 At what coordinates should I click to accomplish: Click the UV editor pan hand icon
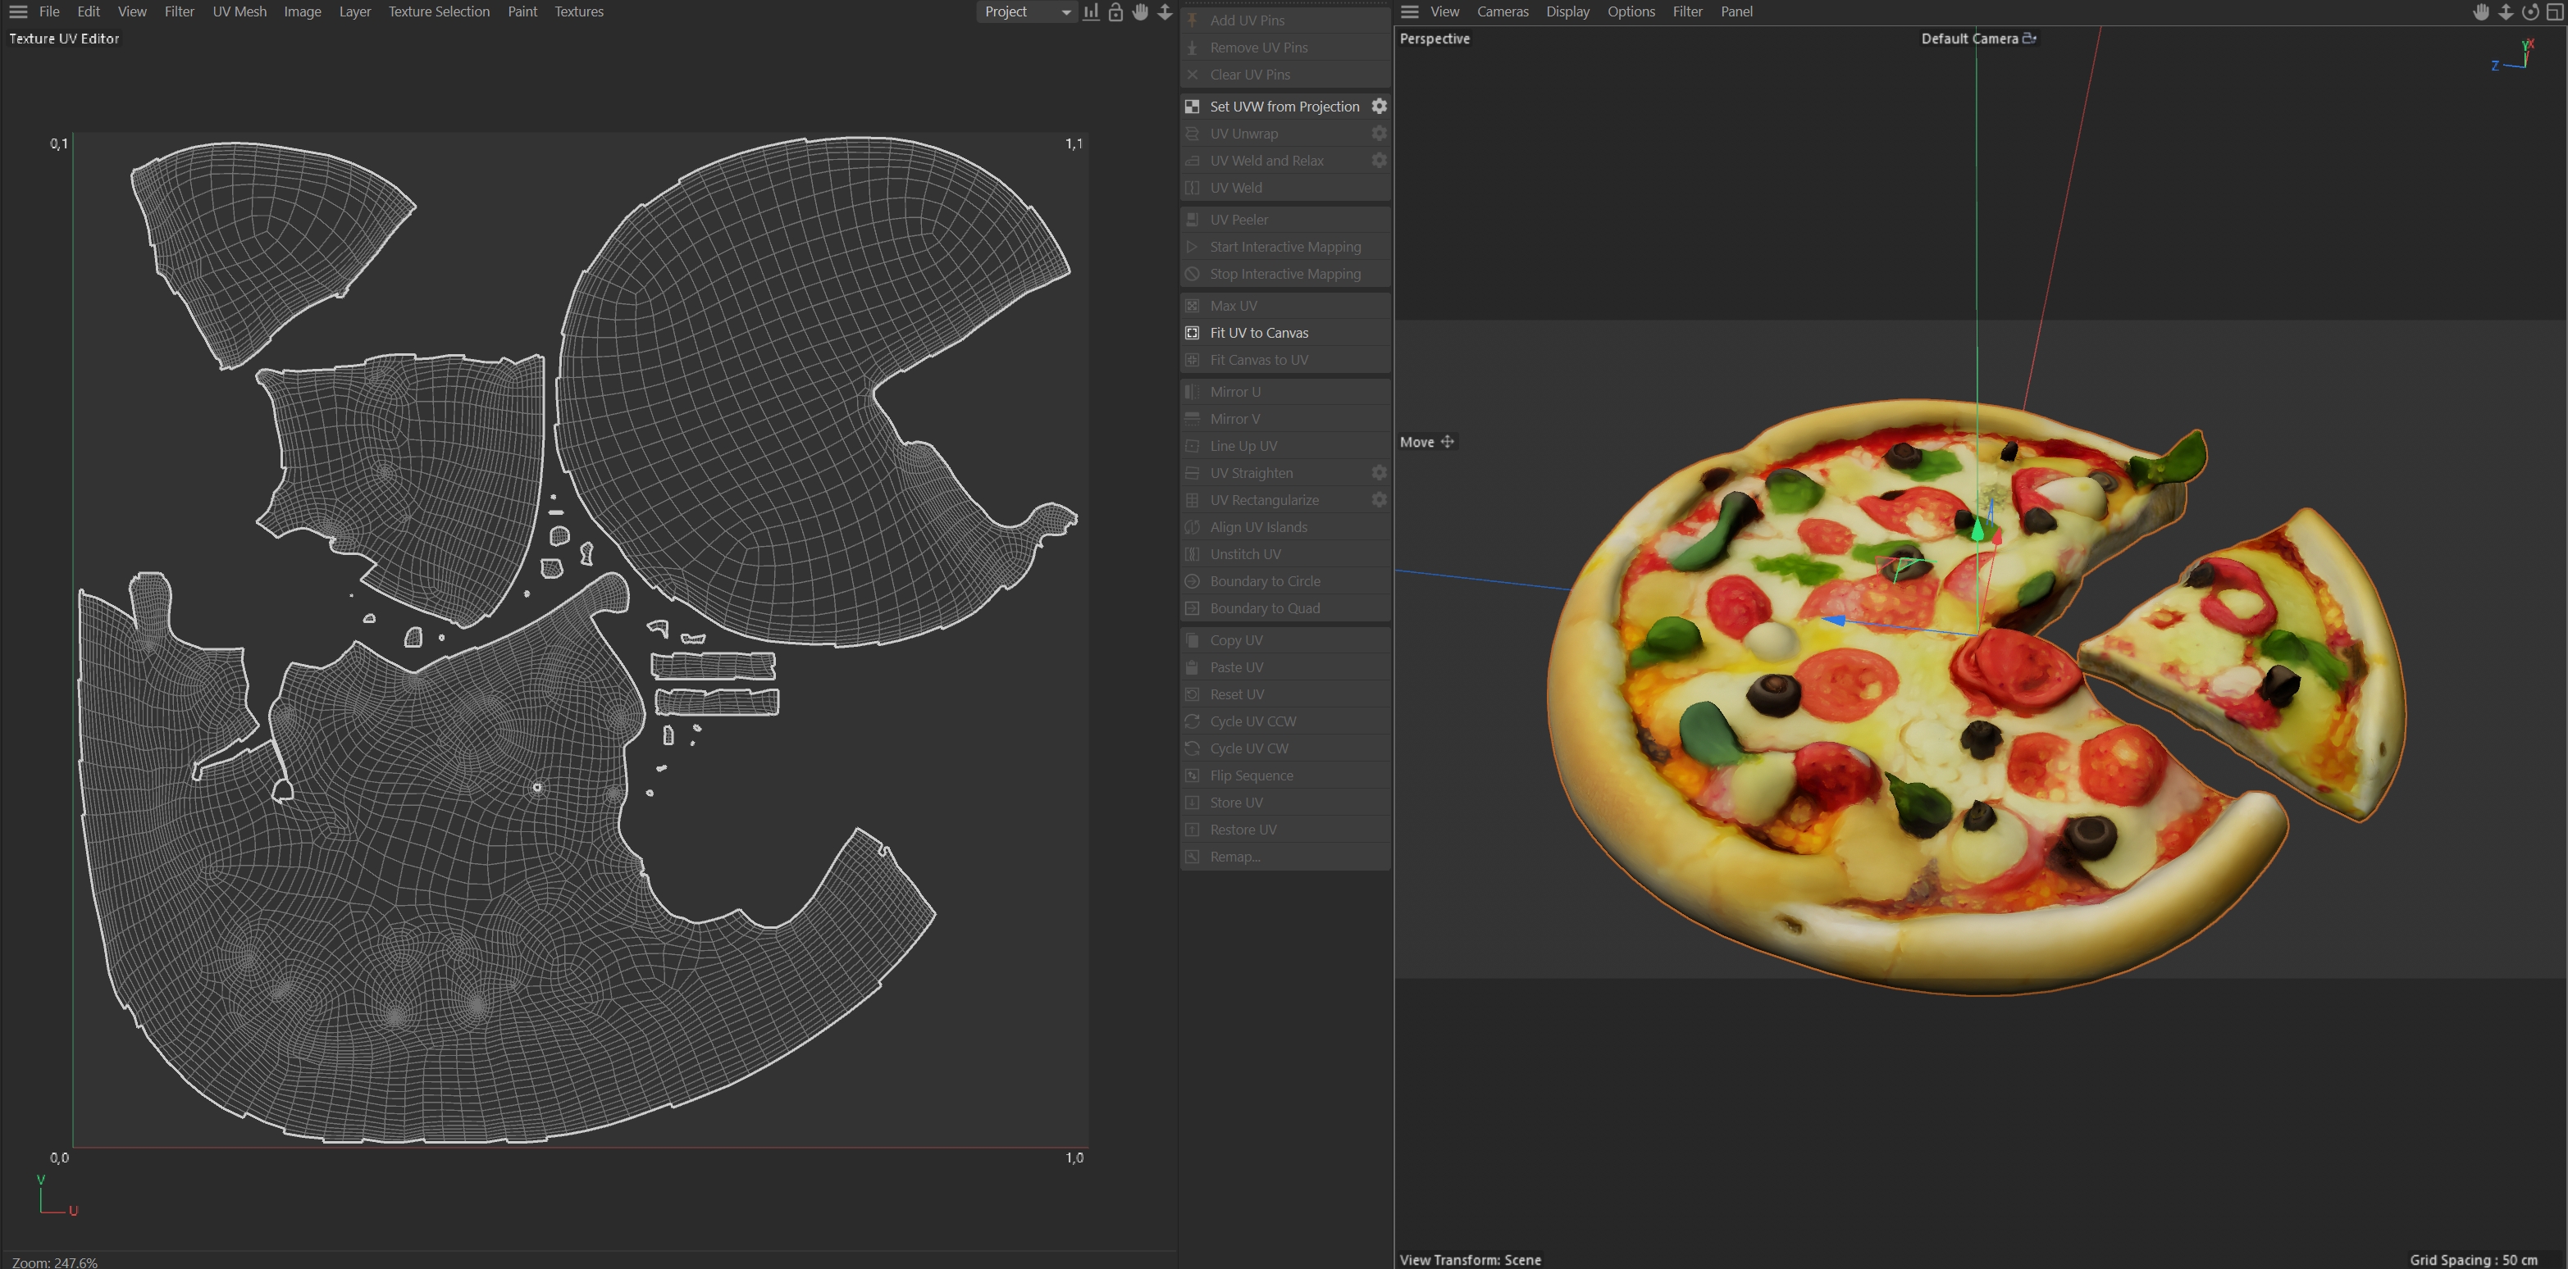(1140, 12)
